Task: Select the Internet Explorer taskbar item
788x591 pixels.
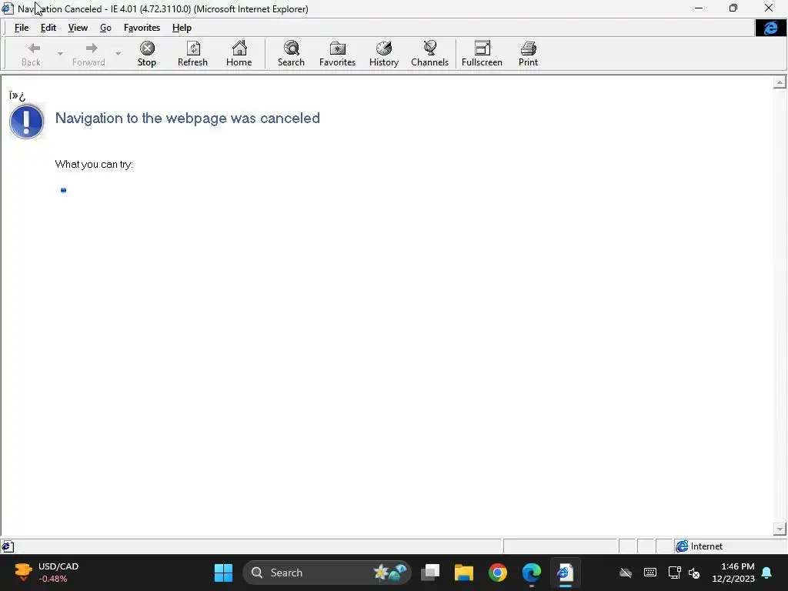Action: [x=566, y=573]
